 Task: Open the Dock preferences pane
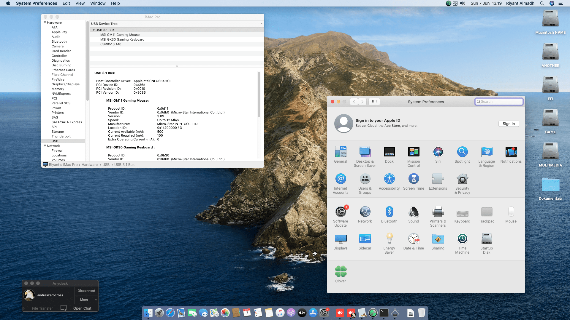pos(389,155)
